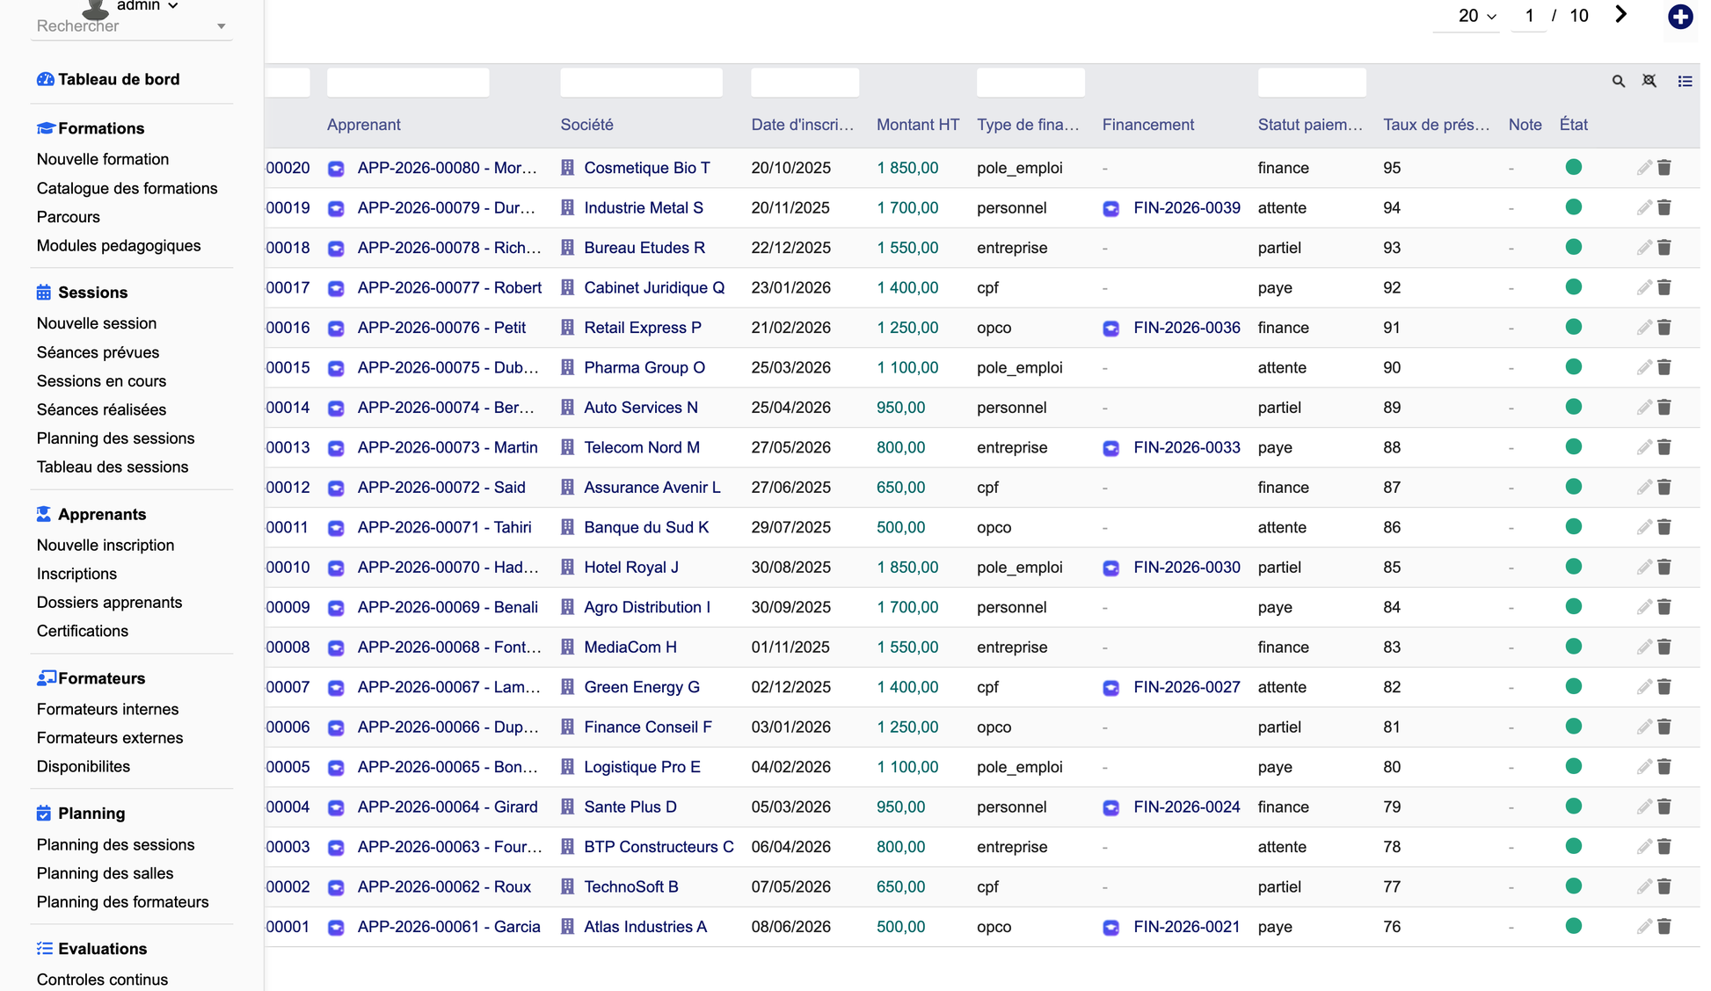Open Formateurs externes menu item
This screenshot has height=991, width=1711.
click(x=110, y=738)
